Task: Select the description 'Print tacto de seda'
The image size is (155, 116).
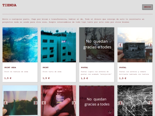Action: pos(52,72)
